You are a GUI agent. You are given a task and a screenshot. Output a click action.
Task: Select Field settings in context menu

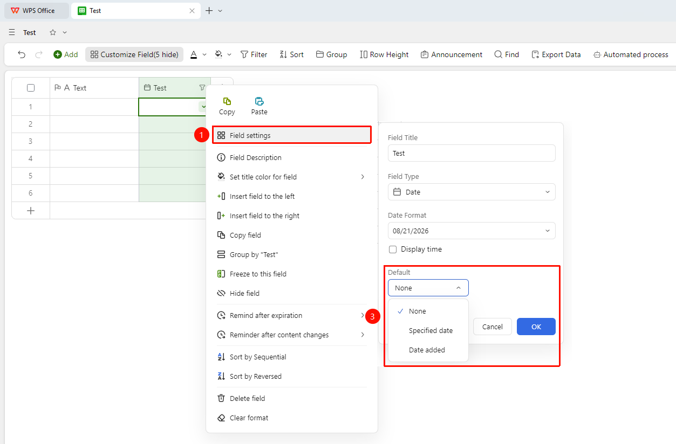[x=291, y=135]
